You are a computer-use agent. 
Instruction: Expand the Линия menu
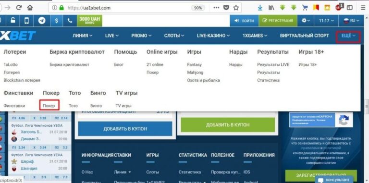82,36
